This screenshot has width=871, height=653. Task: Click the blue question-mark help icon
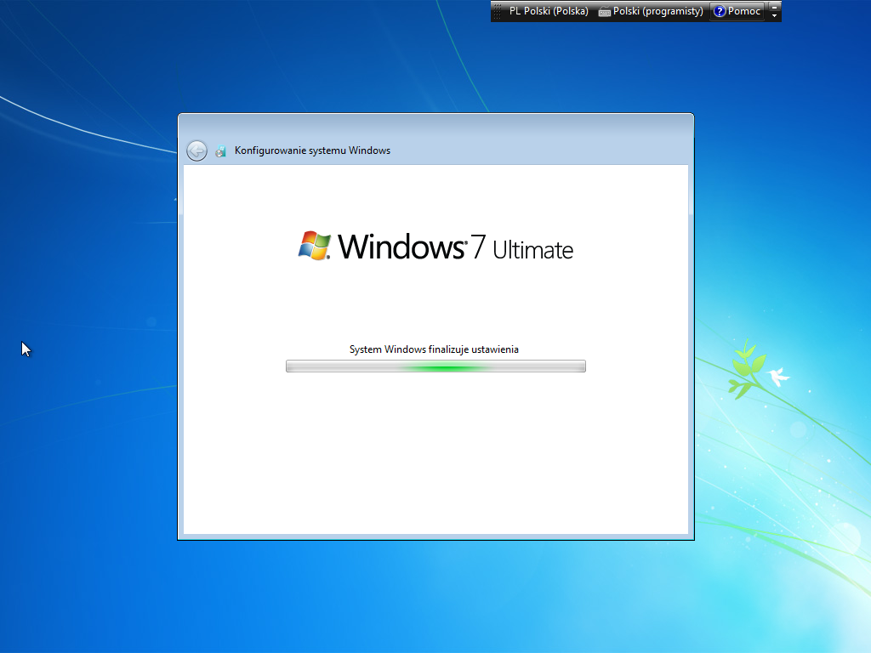click(x=720, y=11)
